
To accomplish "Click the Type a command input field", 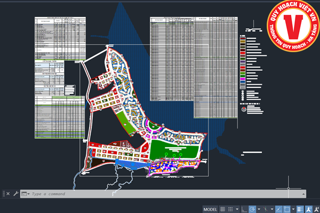I will click(x=133, y=194).
